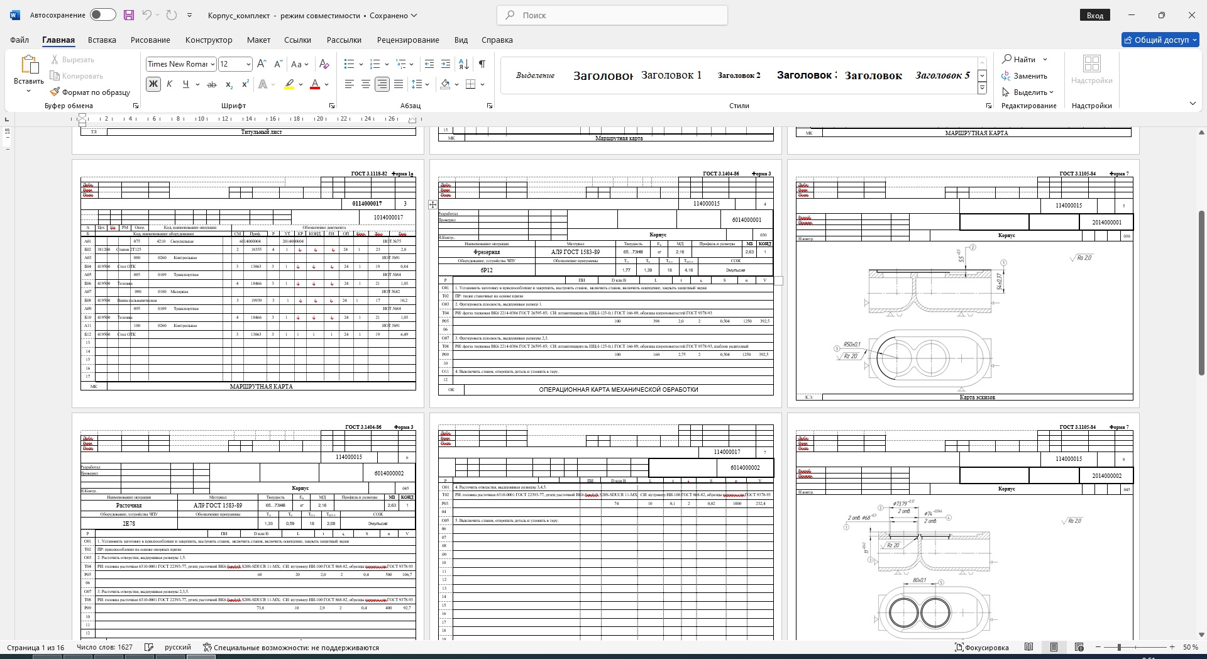This screenshot has width=1207, height=659.
Task: Show paragraph marks with pilcrow icon
Action: tap(482, 64)
